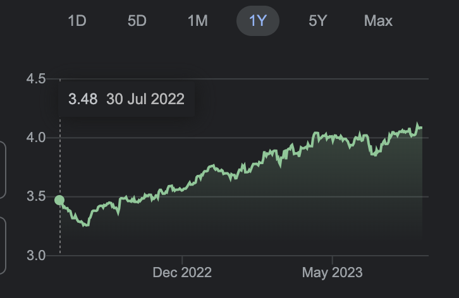Click the 3.48 value in tooltip
The width and height of the screenshot is (459, 298).
tap(83, 99)
